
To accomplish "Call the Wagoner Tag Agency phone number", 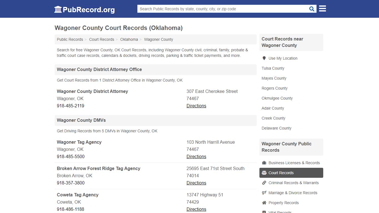I will [x=71, y=156].
